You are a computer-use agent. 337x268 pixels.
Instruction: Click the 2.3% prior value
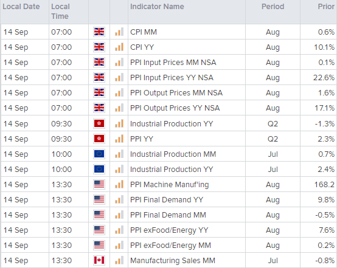click(326, 139)
